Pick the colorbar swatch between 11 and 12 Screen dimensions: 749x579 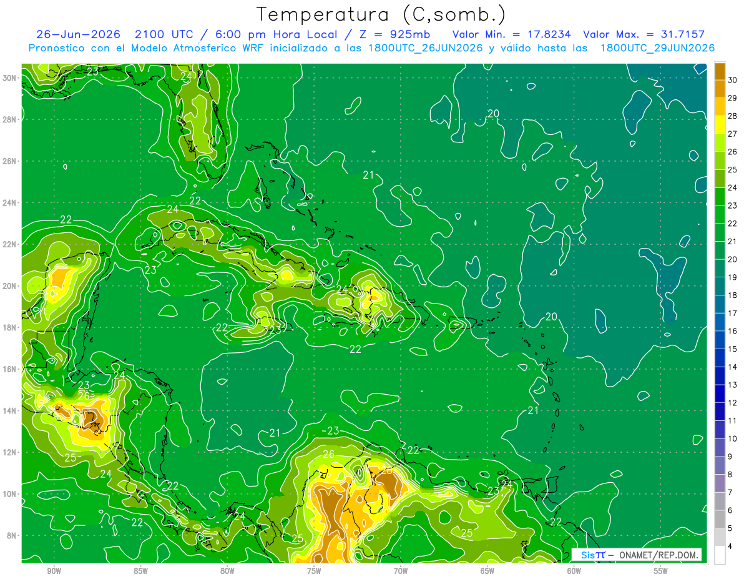coord(720,412)
